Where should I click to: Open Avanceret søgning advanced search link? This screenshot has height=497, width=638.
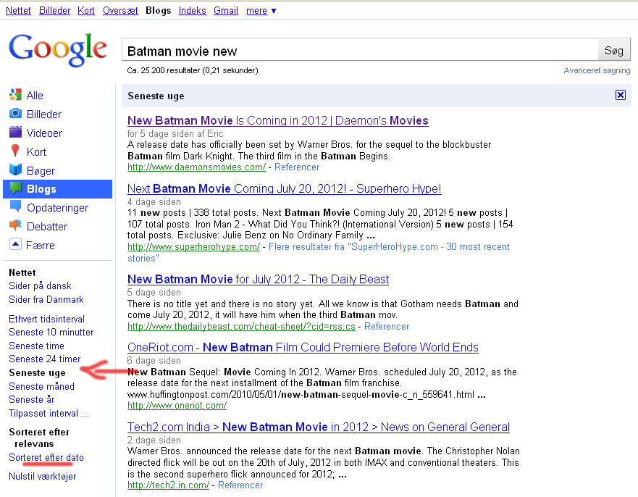(x=595, y=70)
